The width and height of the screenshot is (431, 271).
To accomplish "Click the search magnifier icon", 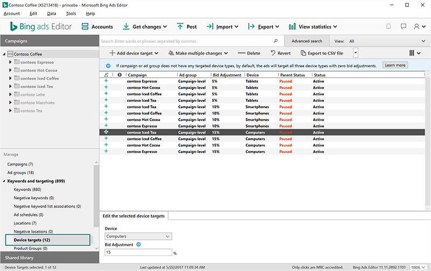I will (x=276, y=41).
